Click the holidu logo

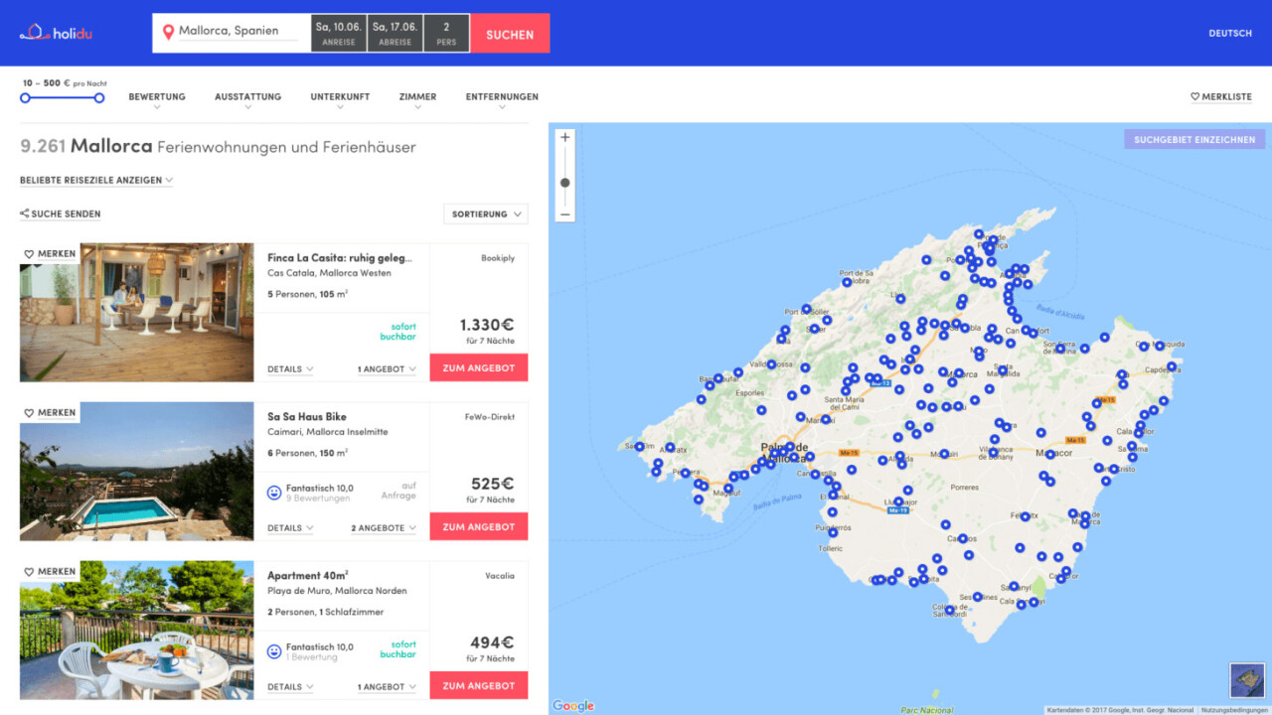(x=56, y=33)
